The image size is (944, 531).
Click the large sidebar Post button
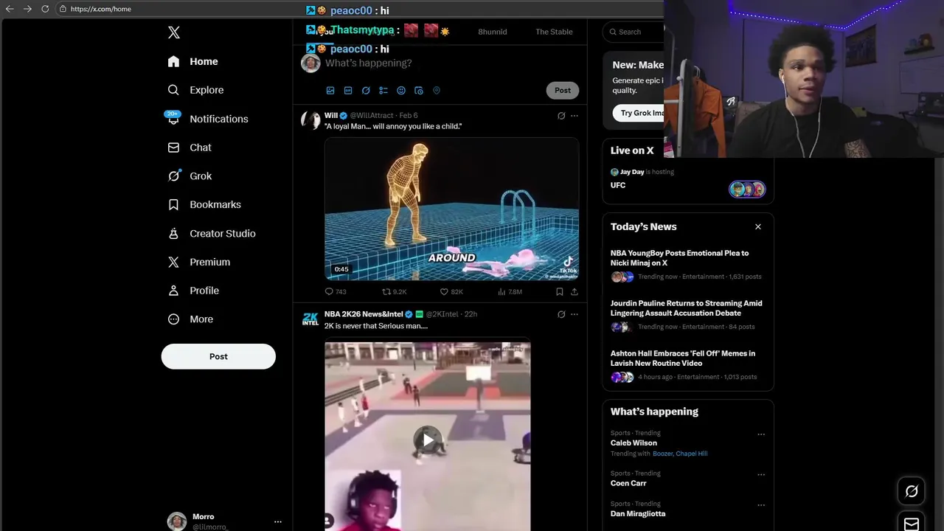[x=218, y=356]
